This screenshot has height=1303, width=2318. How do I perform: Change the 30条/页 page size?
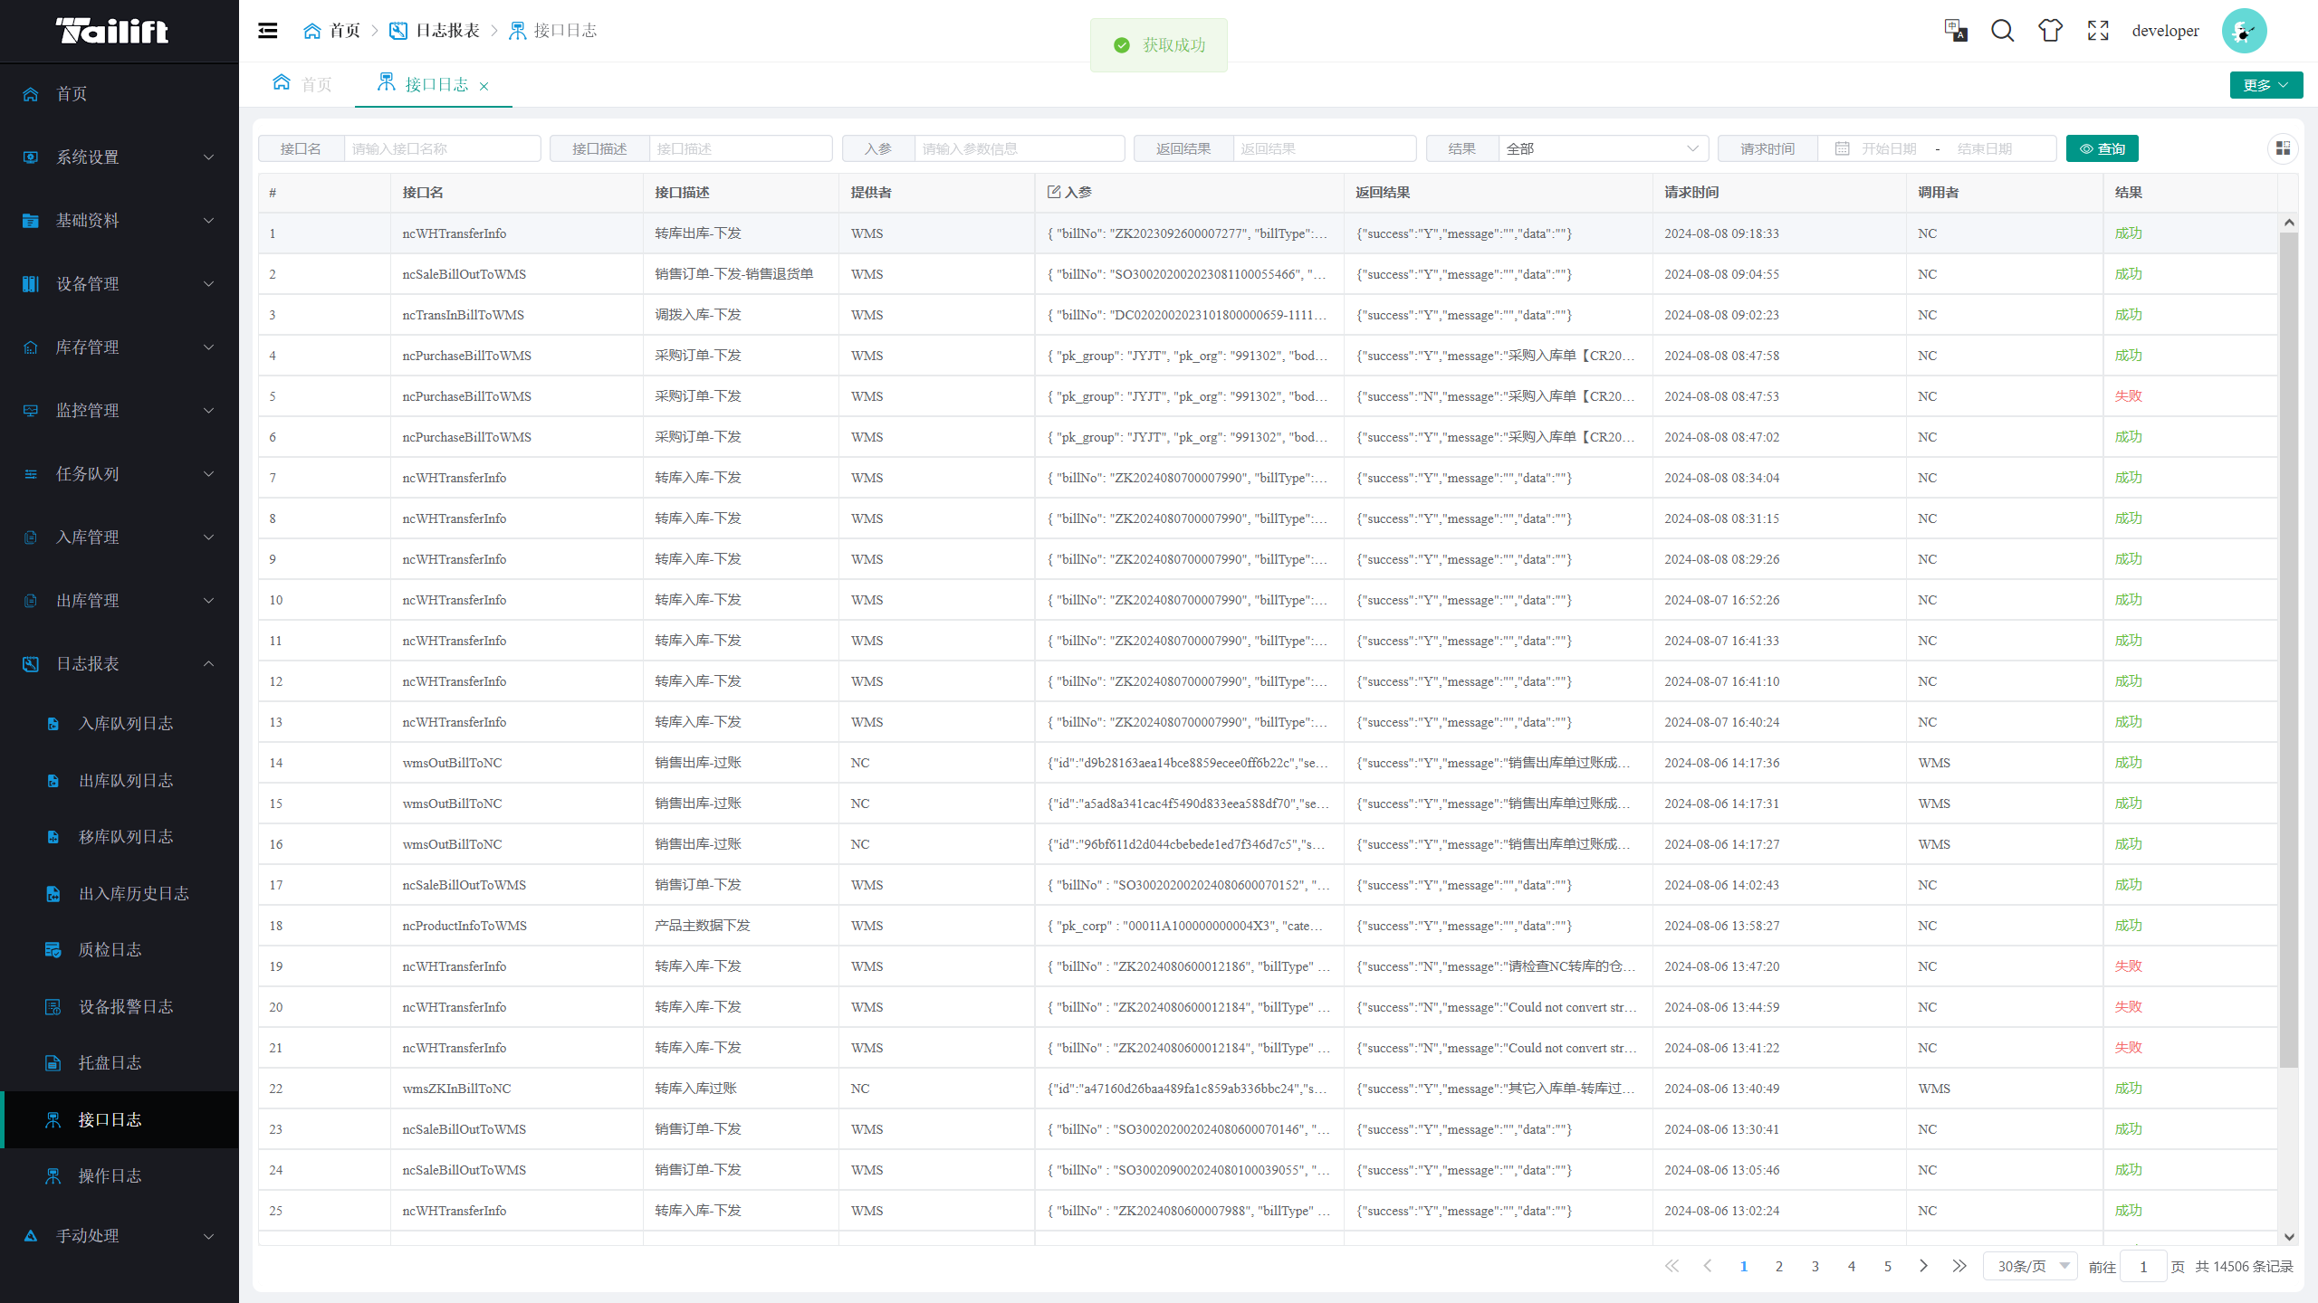pos(2031,1266)
